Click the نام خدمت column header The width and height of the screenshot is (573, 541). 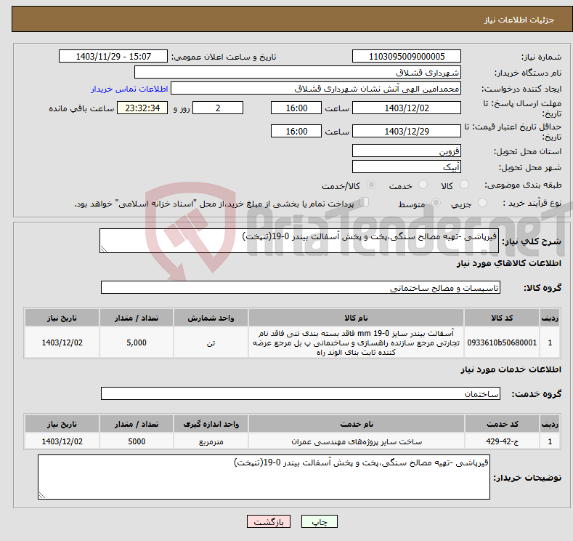coord(357,424)
